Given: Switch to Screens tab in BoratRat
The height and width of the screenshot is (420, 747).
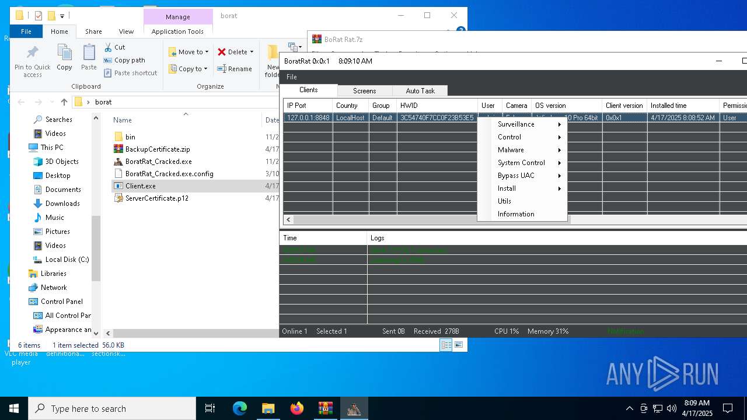Looking at the screenshot, I should click(364, 91).
